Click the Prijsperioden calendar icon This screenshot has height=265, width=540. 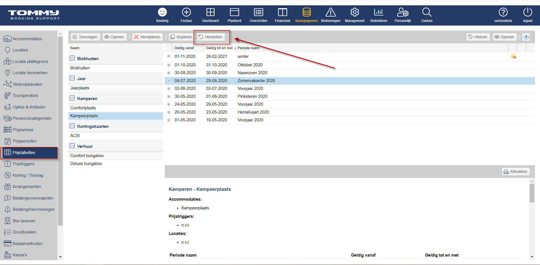click(x=8, y=141)
